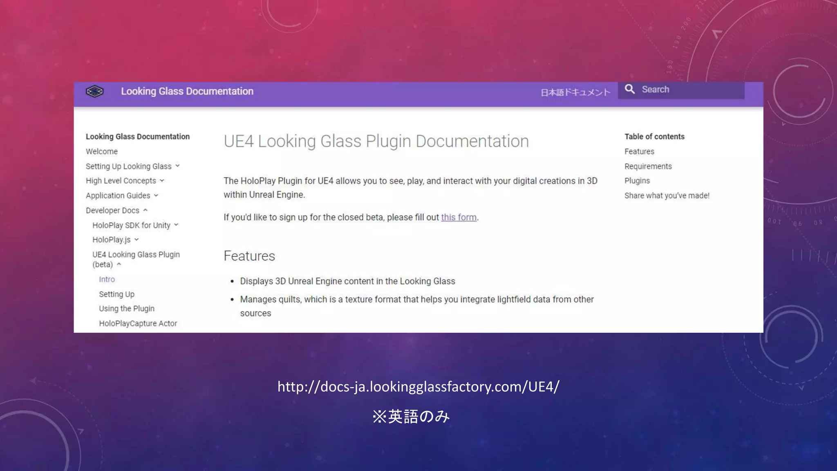Click the search magnifier icon

pos(630,89)
